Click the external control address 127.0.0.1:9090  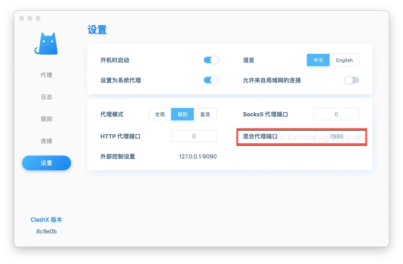pos(197,156)
